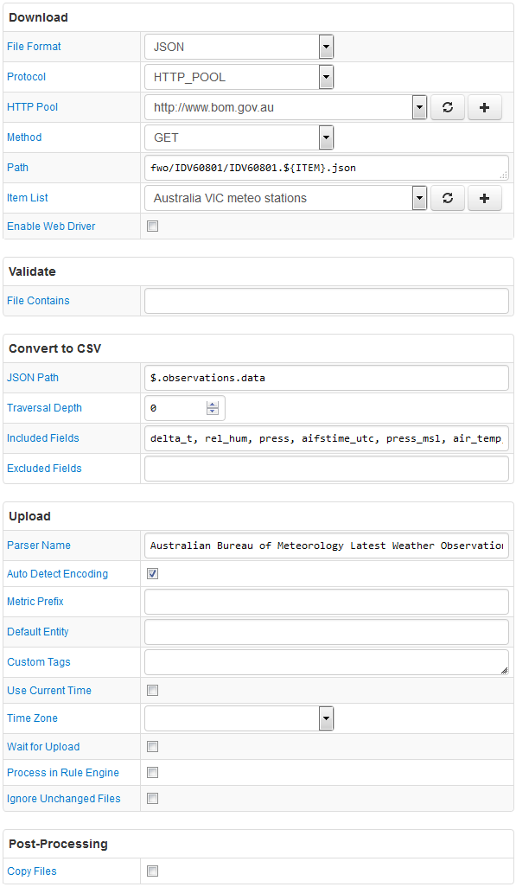Focus the File Contains input field
This screenshot has height=887, width=516.
tap(327, 301)
